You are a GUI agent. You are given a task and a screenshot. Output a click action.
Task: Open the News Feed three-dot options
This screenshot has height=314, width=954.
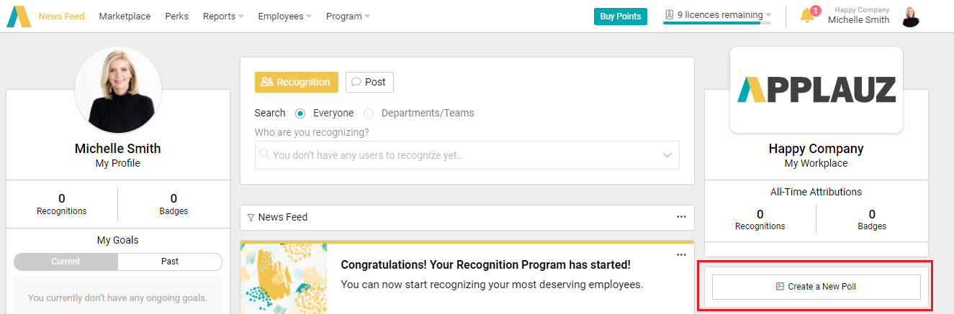pos(681,217)
